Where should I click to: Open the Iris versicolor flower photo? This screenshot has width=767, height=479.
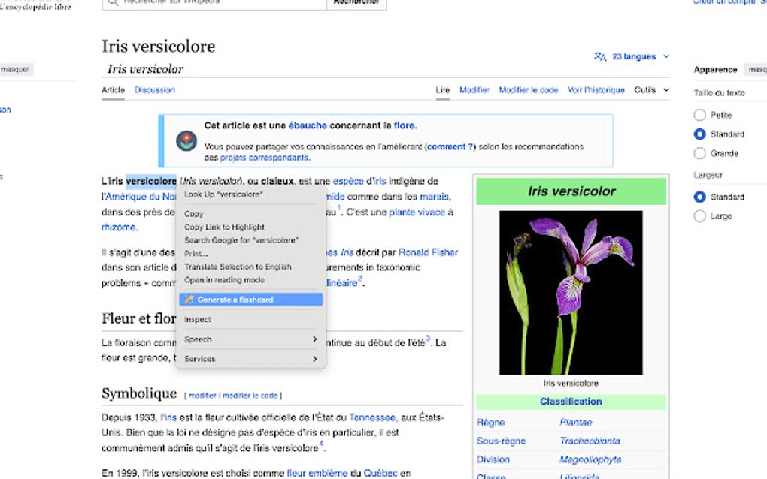coord(571,293)
